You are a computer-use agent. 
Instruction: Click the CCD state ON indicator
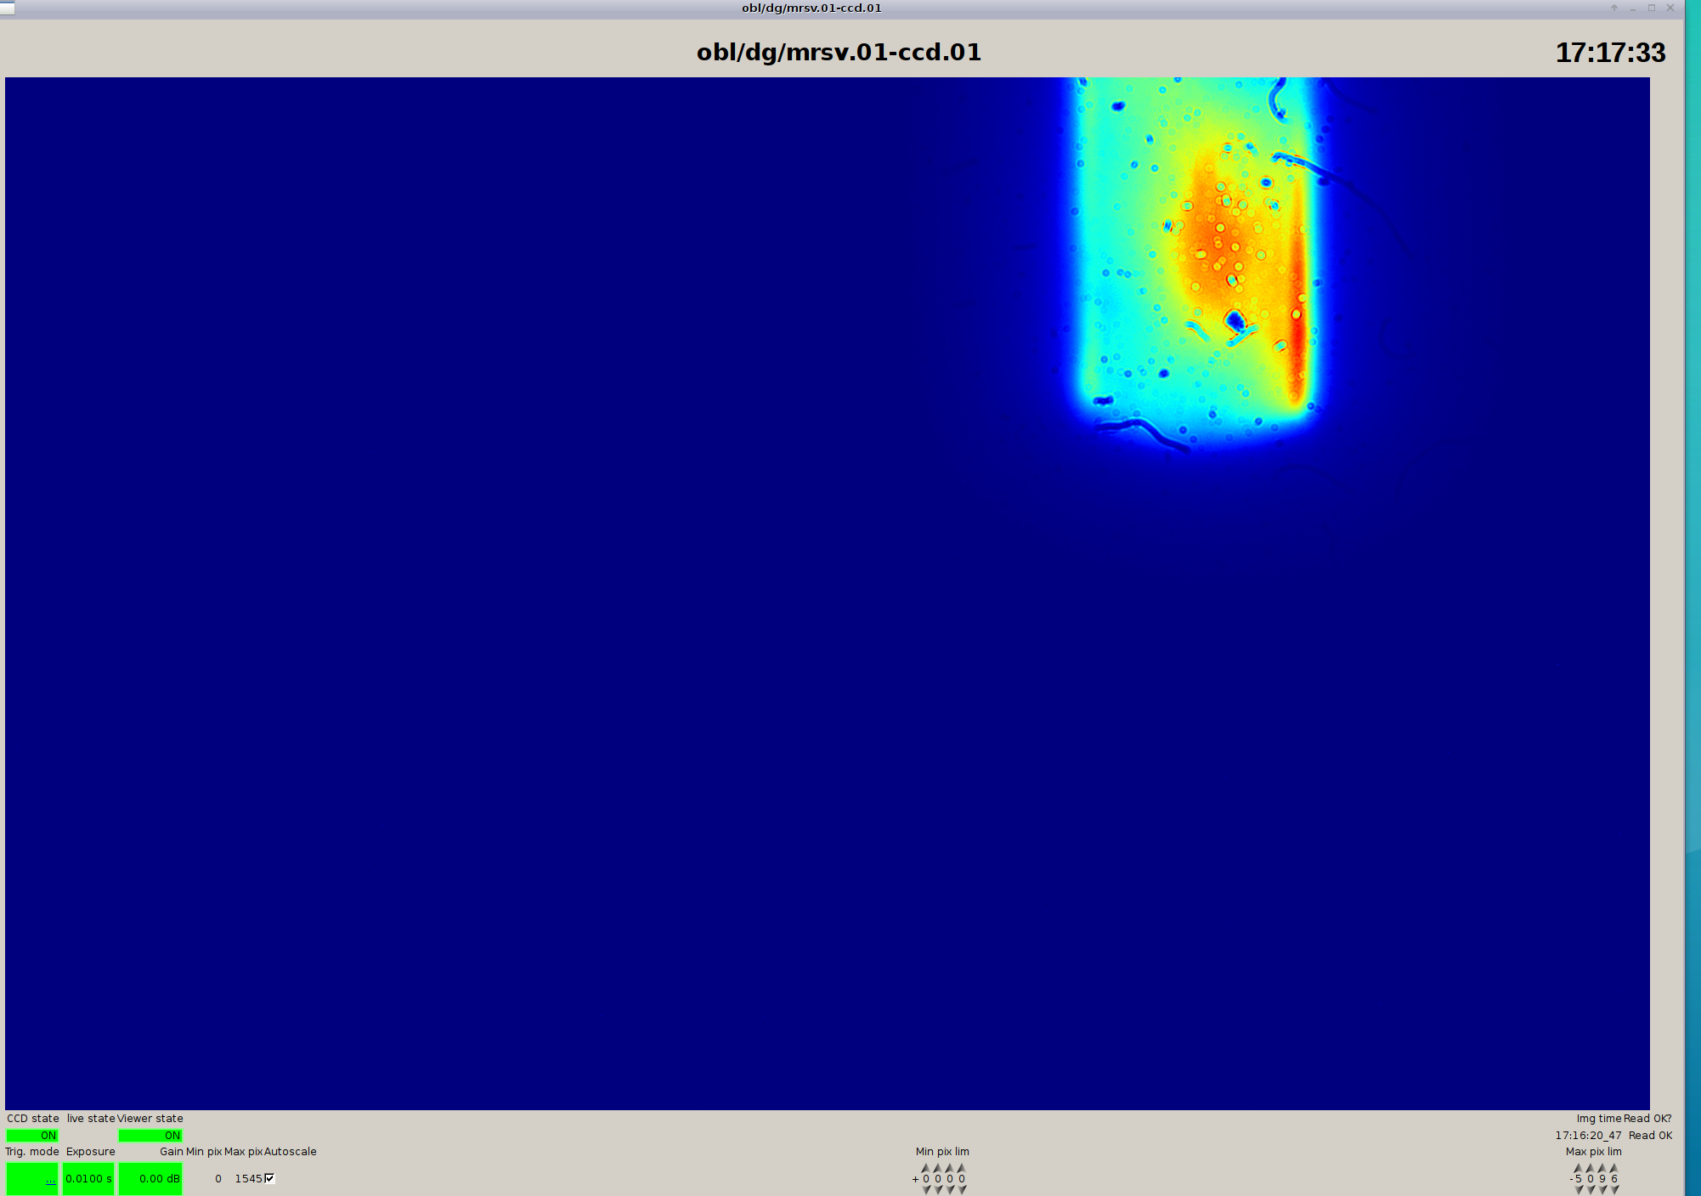click(32, 1136)
